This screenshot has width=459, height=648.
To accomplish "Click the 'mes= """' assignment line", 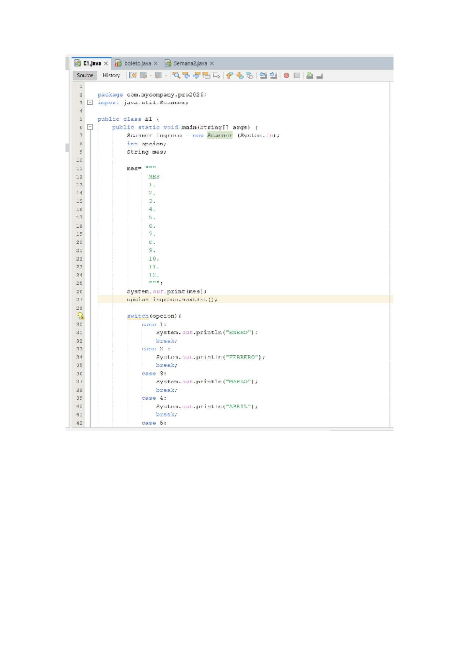I will (x=141, y=168).
